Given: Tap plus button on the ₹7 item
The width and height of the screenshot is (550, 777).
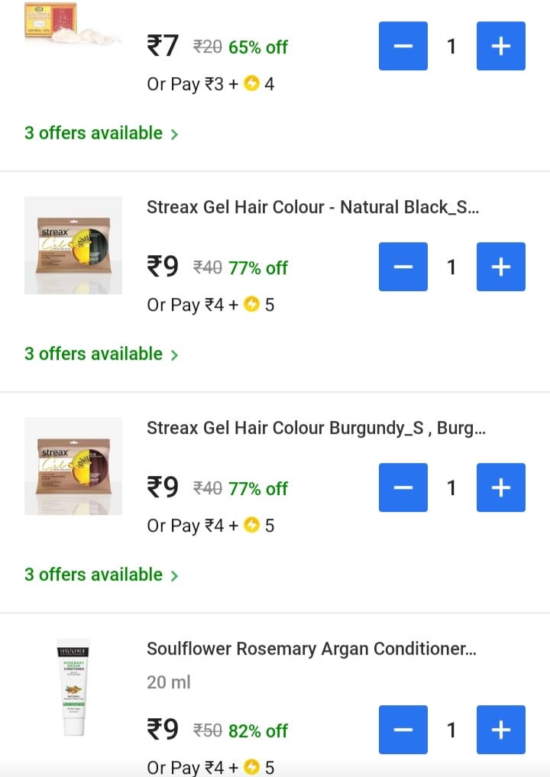Looking at the screenshot, I should (500, 46).
